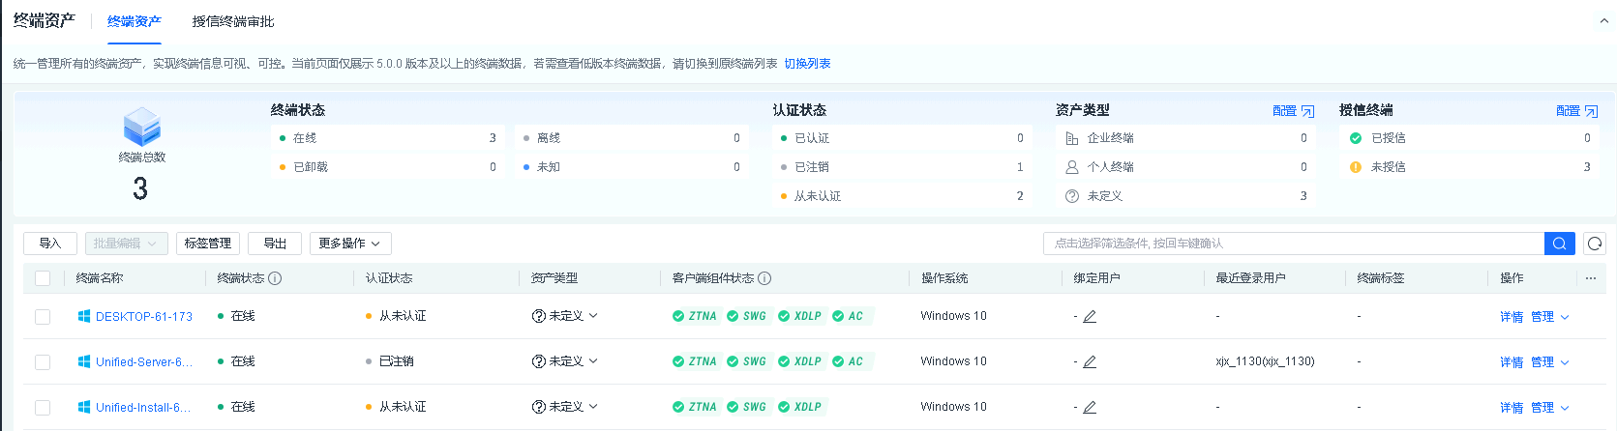Click XDLP badge in Unified-Server-6 row
This screenshot has width=1617, height=431.
click(x=800, y=361)
